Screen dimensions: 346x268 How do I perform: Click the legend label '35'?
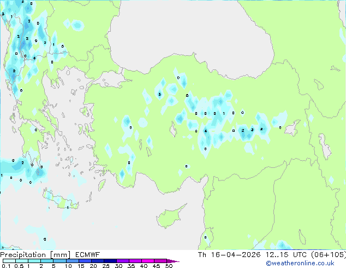131,266
